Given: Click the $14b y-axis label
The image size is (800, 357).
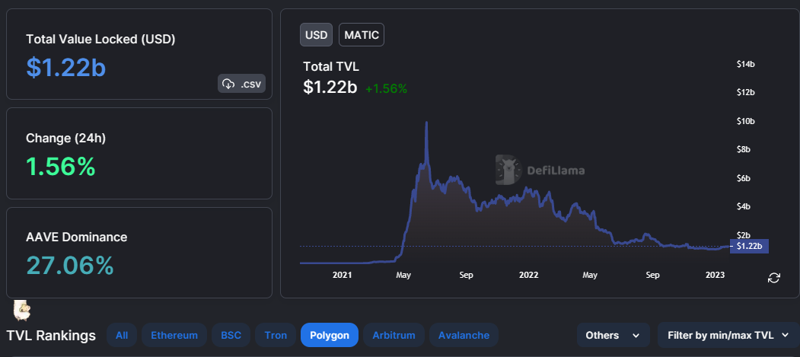Looking at the screenshot, I should [x=746, y=64].
